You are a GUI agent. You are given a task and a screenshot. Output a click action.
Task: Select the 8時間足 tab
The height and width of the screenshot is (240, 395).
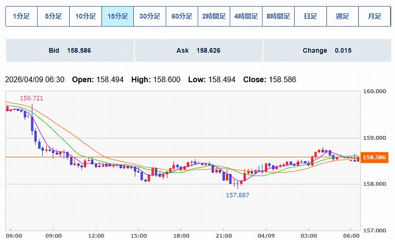(x=278, y=16)
